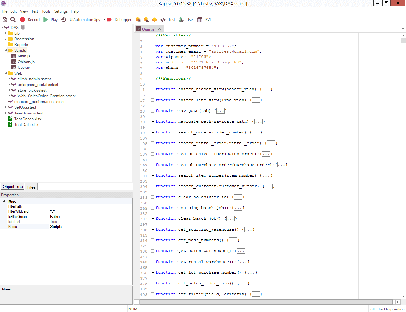Click the green Play icon
406x312 pixels.
[46, 20]
